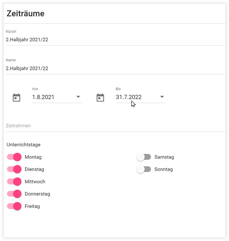Click the Sonntag label text
The width and height of the screenshot is (229, 241).
tap(164, 169)
